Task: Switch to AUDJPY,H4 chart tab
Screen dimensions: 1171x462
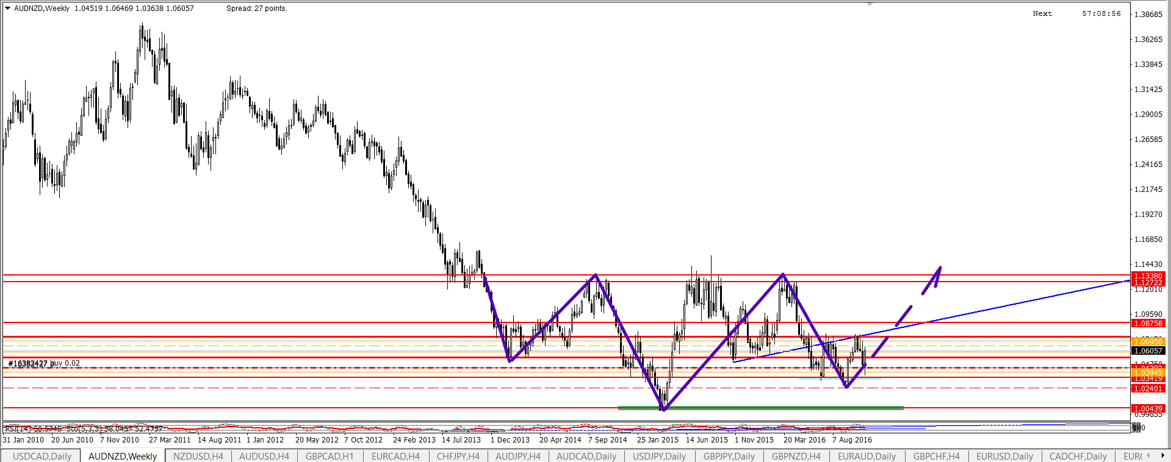Action: click(x=518, y=456)
